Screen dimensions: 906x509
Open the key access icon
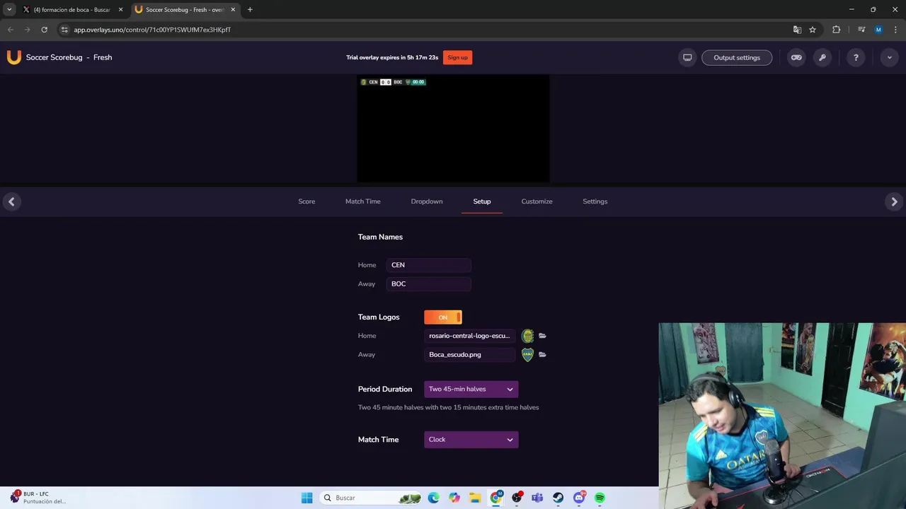[822, 58]
